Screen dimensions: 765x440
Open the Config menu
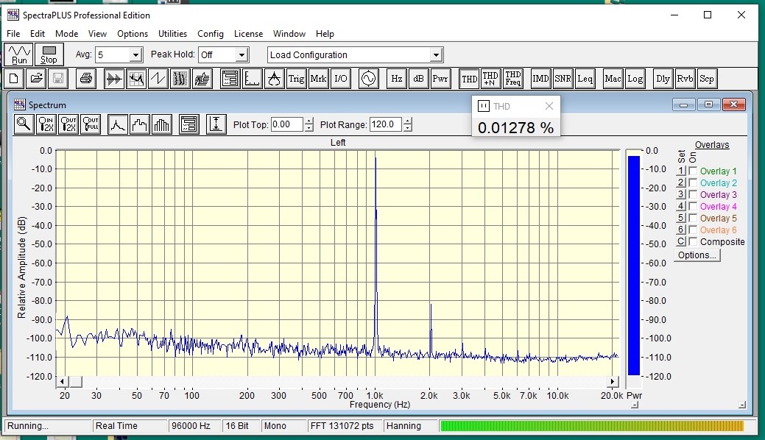coord(211,34)
